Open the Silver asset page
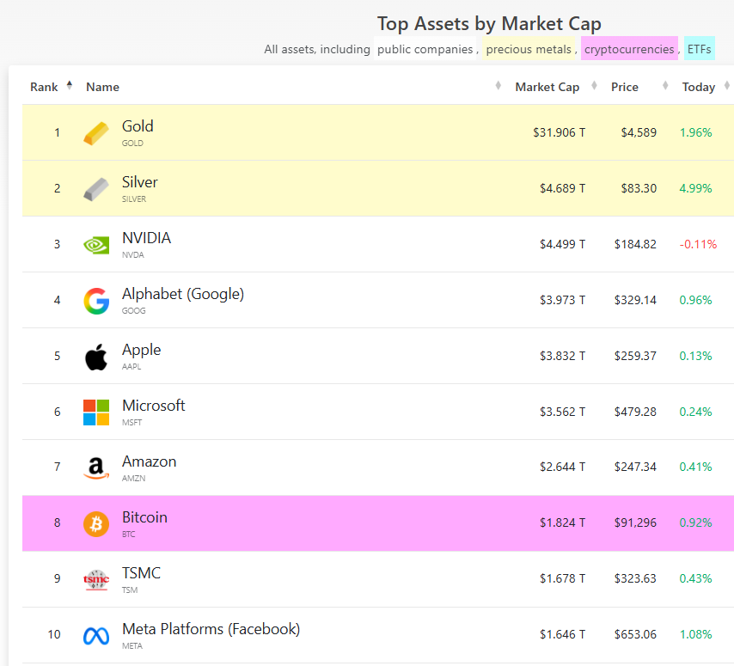Screen dimensions: 734x666 click(x=139, y=181)
